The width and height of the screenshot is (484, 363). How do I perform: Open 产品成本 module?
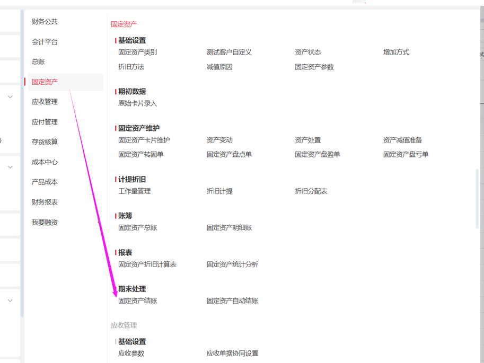coord(45,182)
